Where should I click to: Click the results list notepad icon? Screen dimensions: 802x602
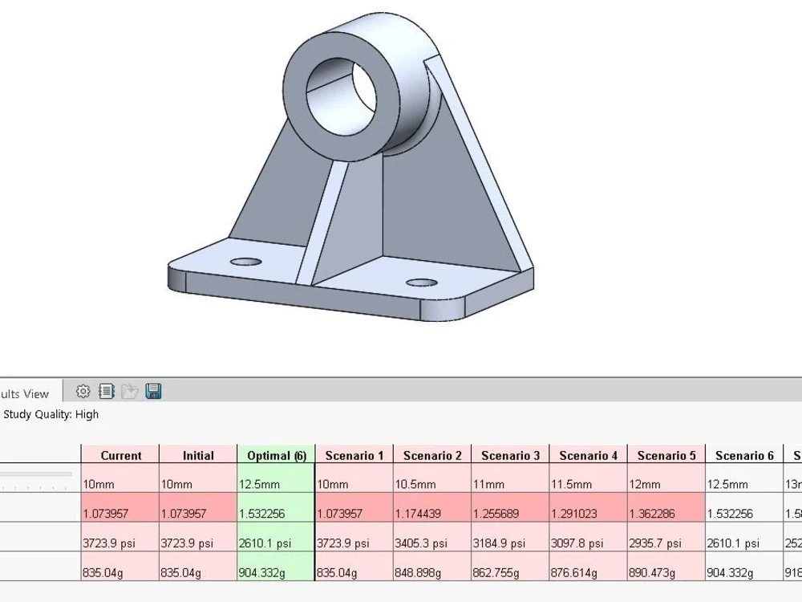click(x=107, y=392)
